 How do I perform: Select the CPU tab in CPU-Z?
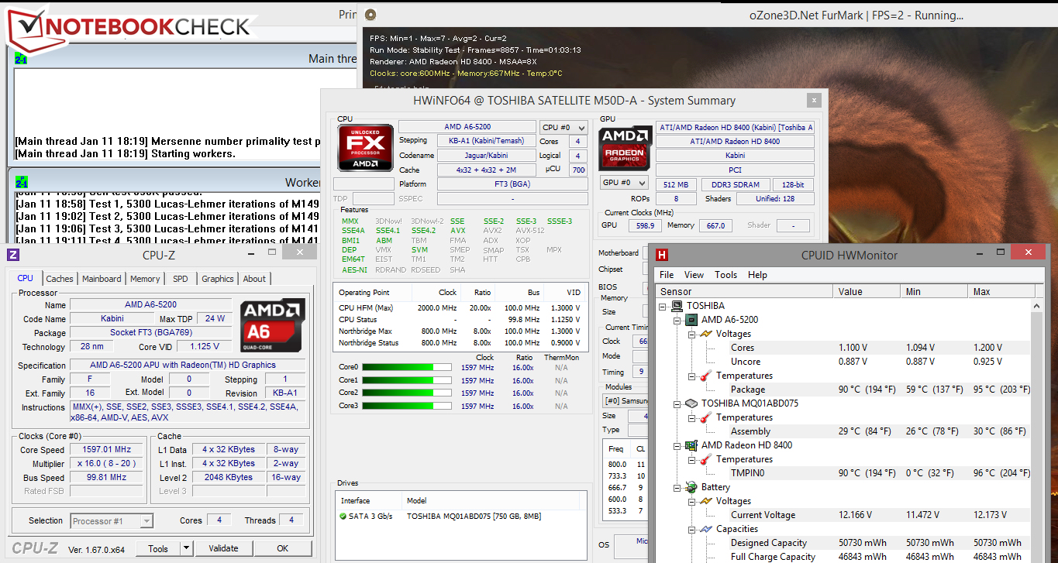tap(26, 278)
